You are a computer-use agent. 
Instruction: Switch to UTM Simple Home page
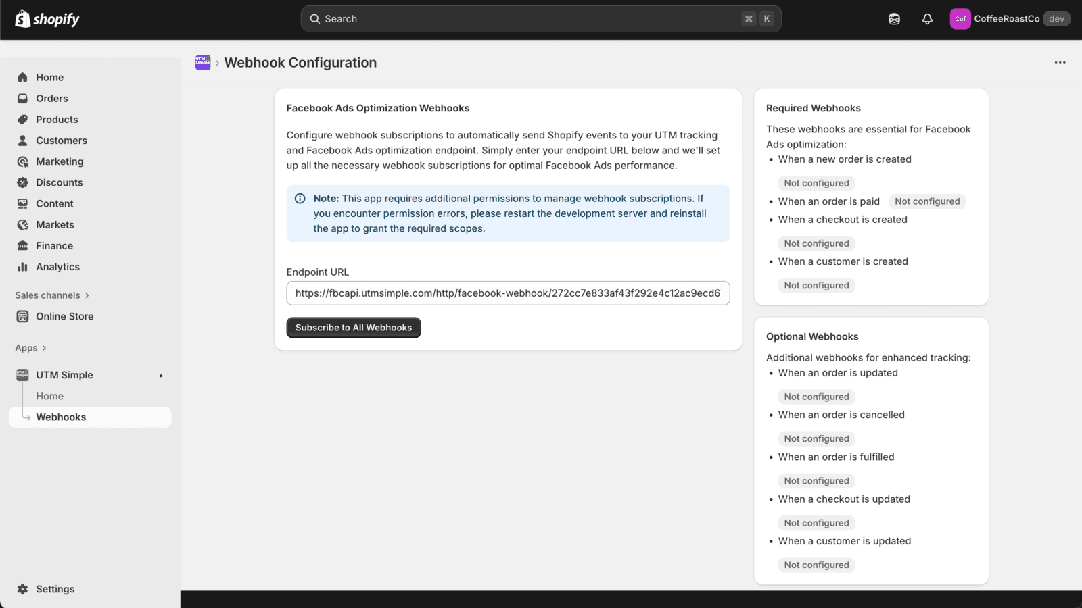point(49,395)
